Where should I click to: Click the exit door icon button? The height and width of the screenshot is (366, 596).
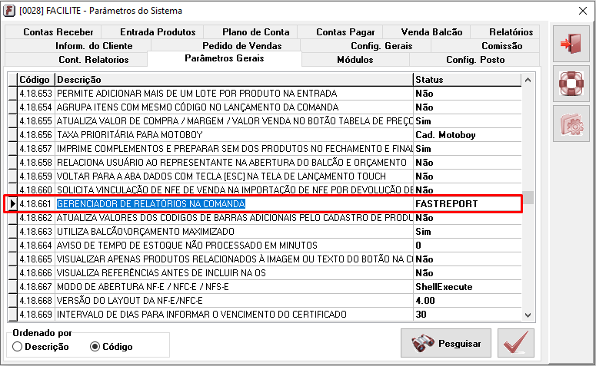[x=570, y=43]
